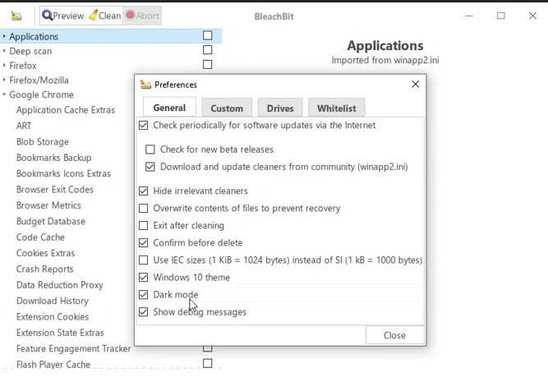Switch to the Custom tab
The width and height of the screenshot is (548, 391).
click(x=227, y=108)
